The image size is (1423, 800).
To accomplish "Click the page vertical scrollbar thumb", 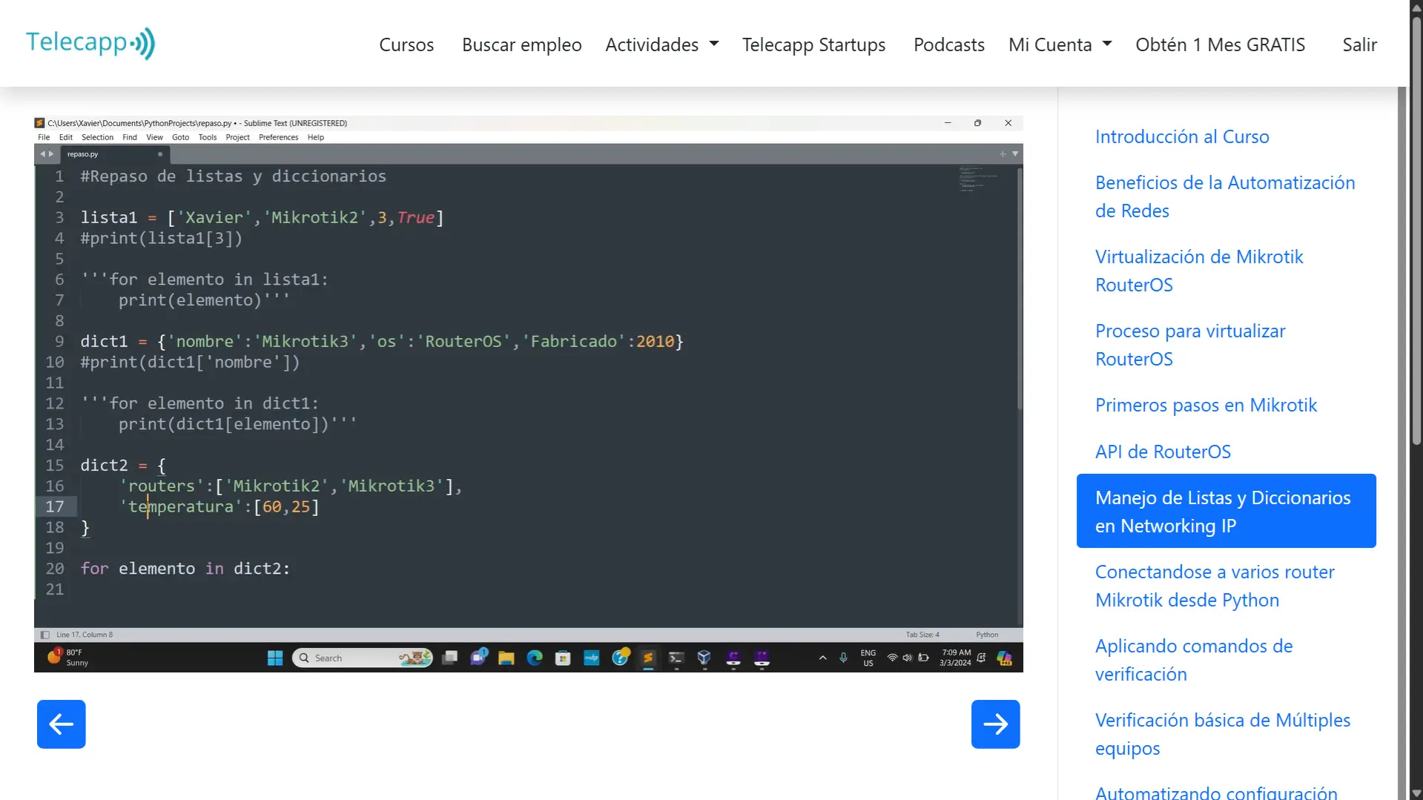I will click(1416, 222).
